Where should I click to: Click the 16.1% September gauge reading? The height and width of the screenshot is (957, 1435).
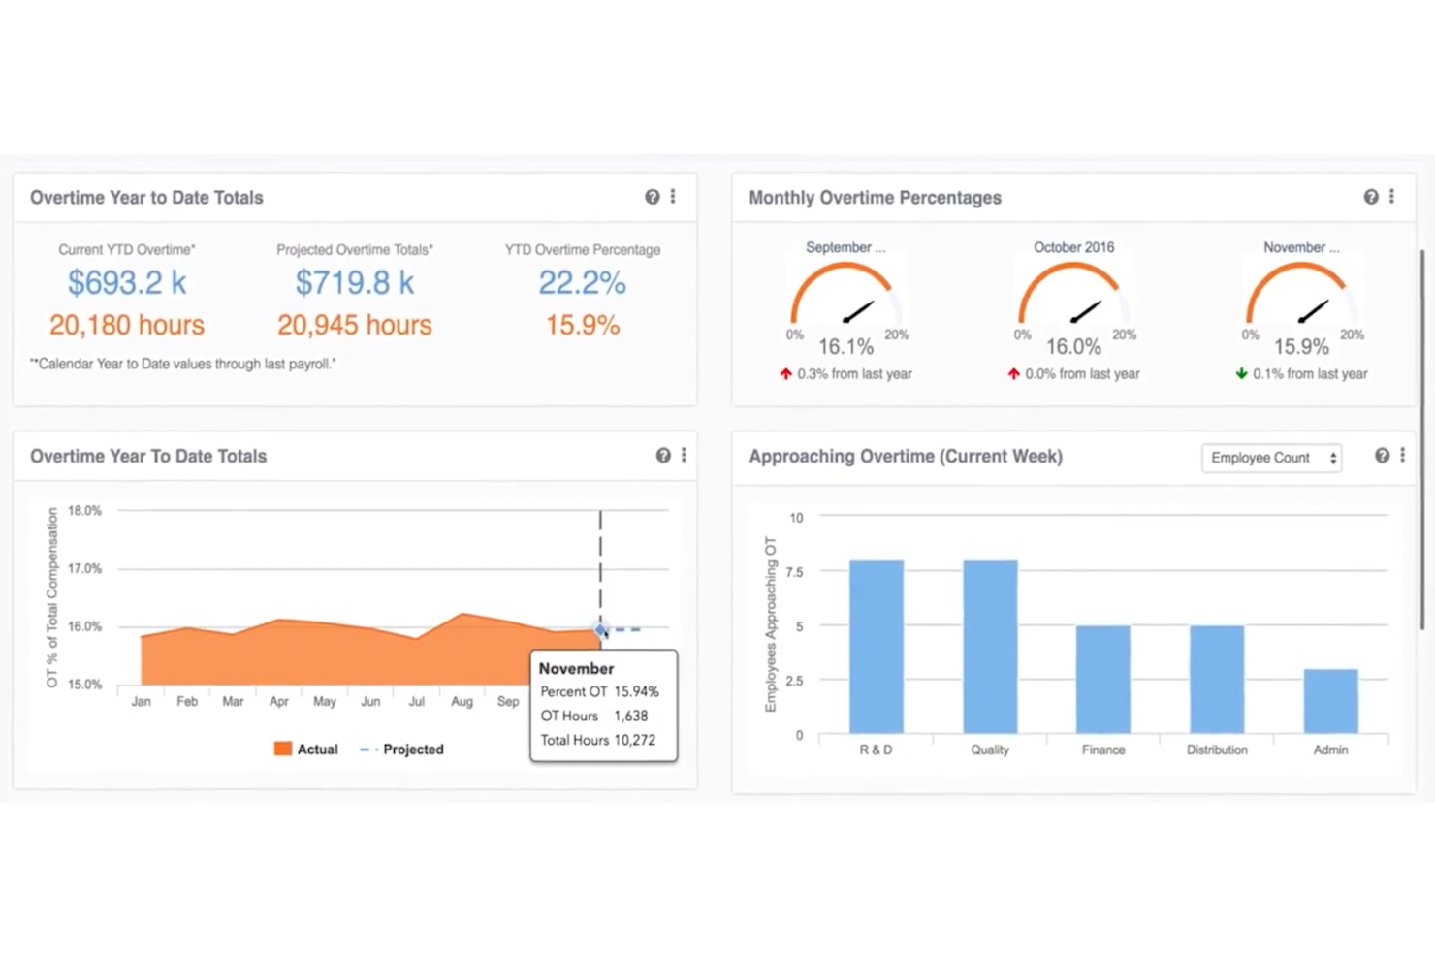tap(845, 347)
